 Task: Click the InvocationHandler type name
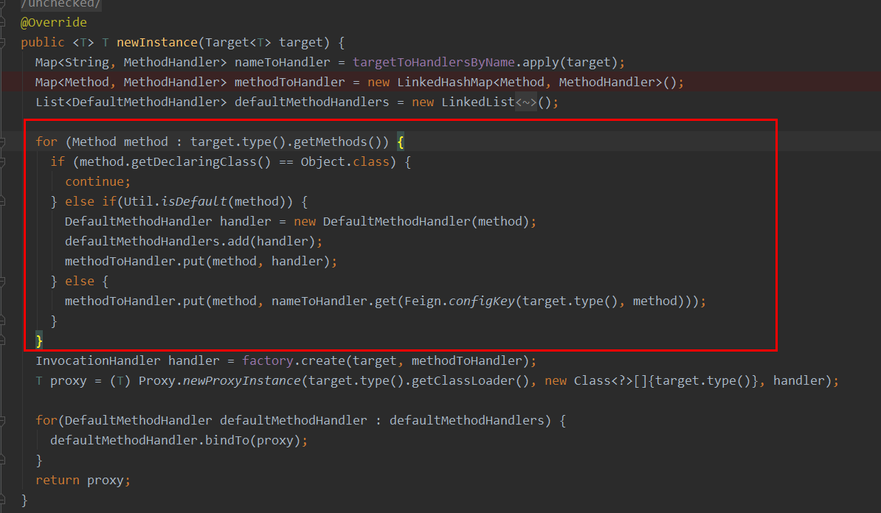pos(97,361)
